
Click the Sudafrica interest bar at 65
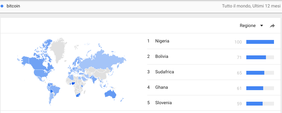260,73
